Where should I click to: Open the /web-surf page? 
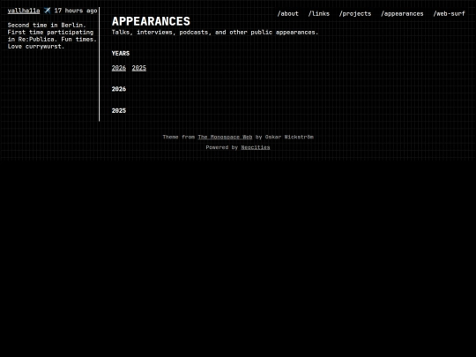pyautogui.click(x=449, y=13)
